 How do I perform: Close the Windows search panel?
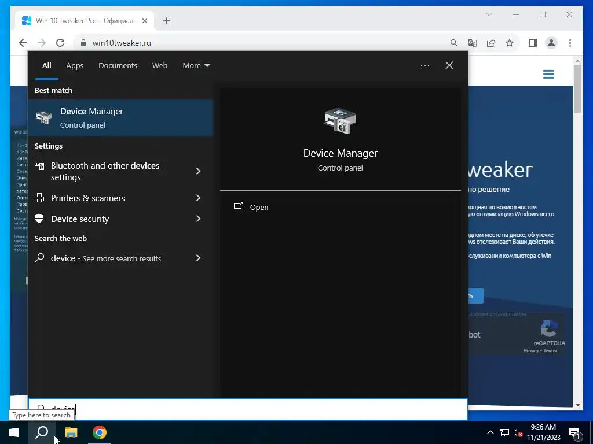[449, 65]
